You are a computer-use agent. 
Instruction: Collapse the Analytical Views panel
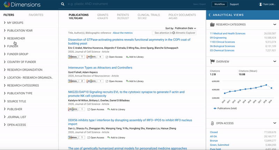[x=210, y=15]
